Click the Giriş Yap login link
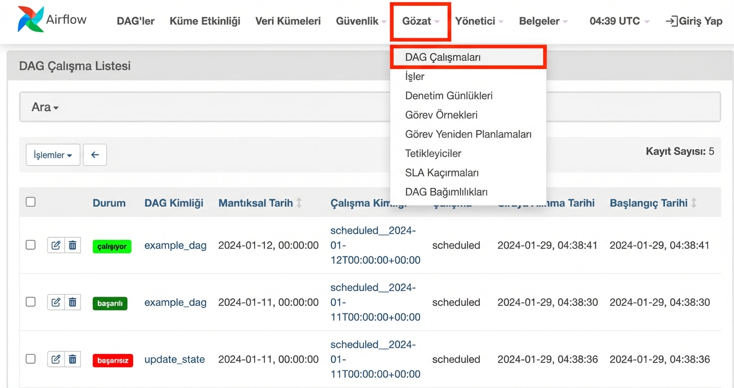 pos(694,21)
